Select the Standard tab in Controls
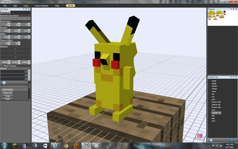 6,12
